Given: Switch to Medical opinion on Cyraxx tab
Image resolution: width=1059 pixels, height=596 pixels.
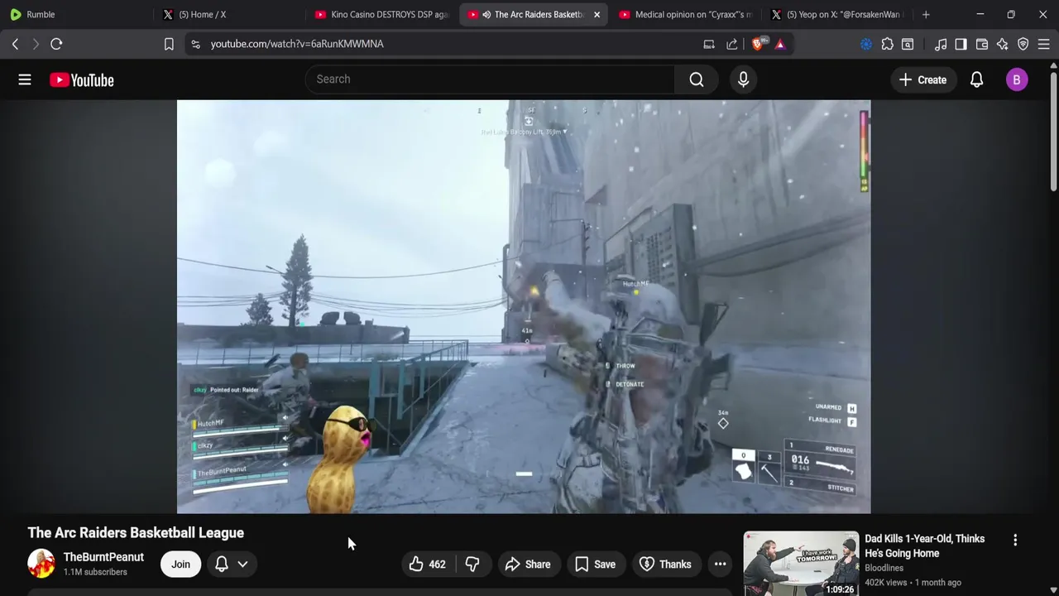Looking at the screenshot, I should [x=686, y=14].
